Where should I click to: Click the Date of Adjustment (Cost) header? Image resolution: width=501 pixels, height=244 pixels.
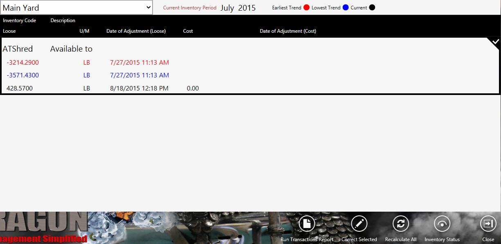click(x=288, y=31)
